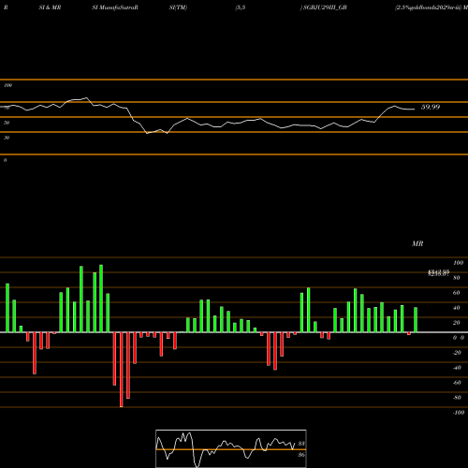
Task: Click the RSI axis label 0
Action: 5,160
